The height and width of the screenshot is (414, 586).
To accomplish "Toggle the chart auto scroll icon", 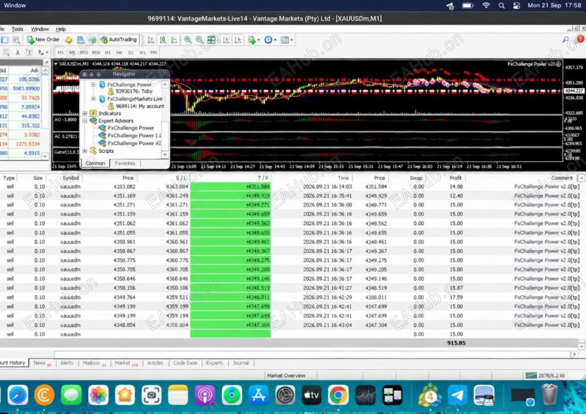I will 226,40.
